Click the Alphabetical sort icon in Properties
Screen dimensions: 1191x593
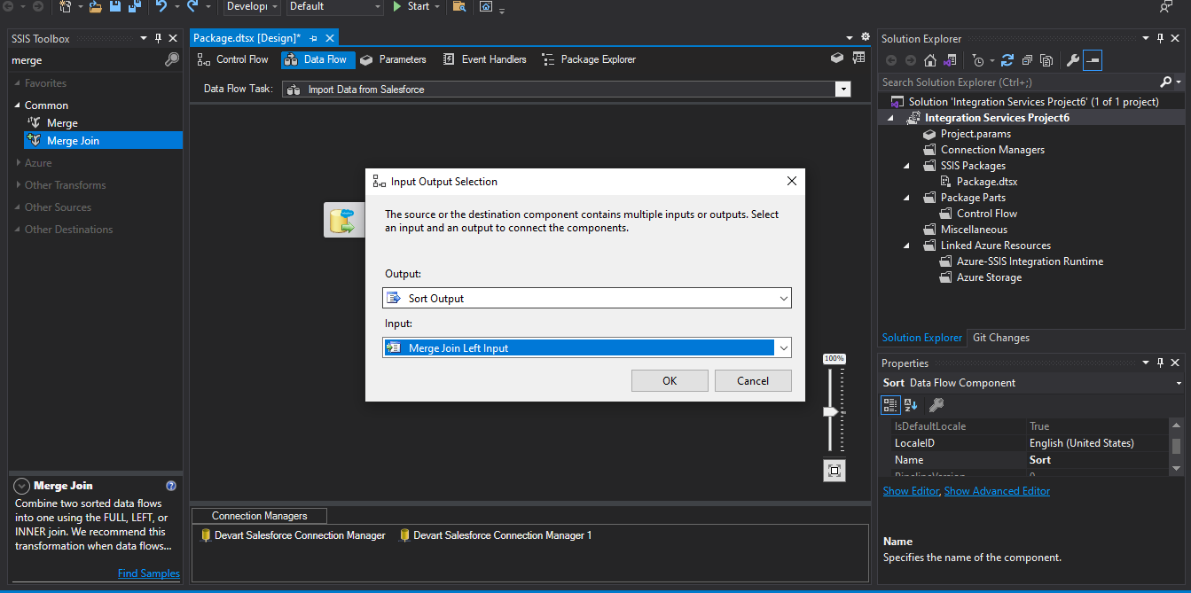pyautogui.click(x=911, y=405)
